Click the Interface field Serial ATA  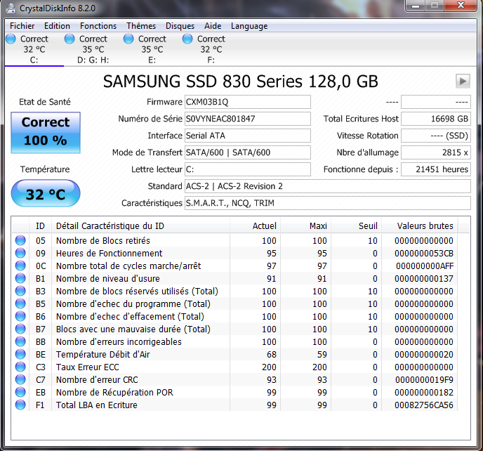coord(248,136)
